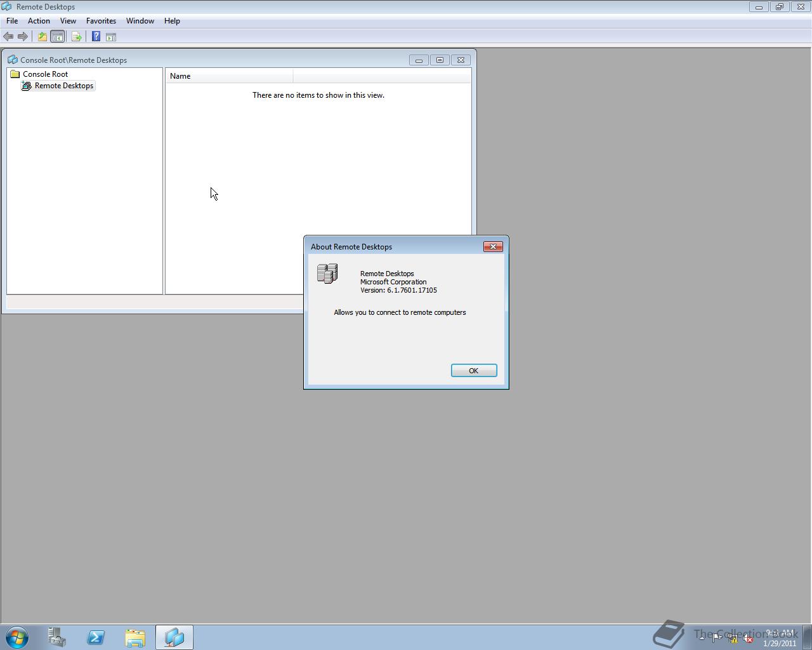Minimize the Console Root child window

[419, 60]
